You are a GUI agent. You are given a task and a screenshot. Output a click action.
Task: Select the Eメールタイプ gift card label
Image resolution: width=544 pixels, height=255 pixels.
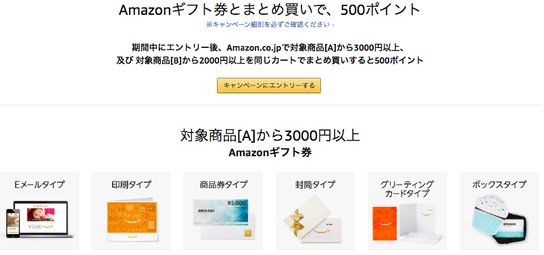40,185
